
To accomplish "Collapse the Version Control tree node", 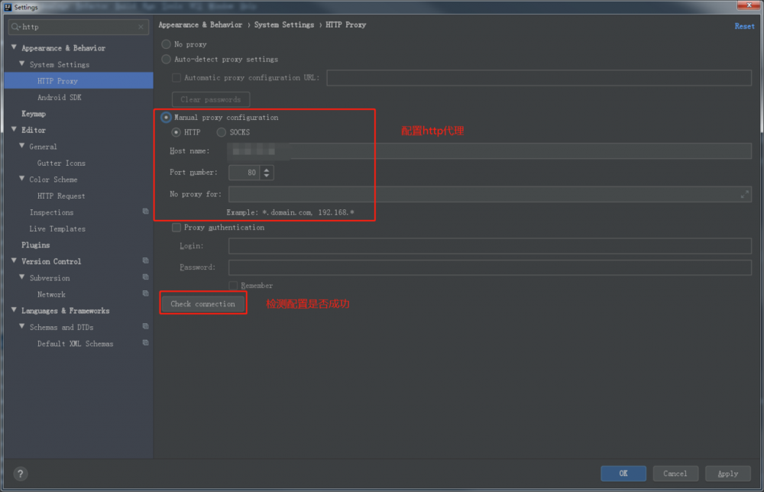I will (14, 261).
